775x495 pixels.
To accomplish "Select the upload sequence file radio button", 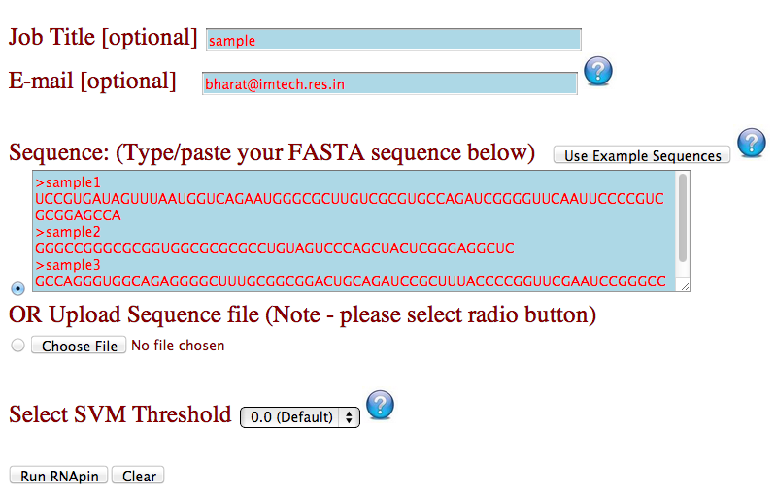I will pyautogui.click(x=17, y=346).
